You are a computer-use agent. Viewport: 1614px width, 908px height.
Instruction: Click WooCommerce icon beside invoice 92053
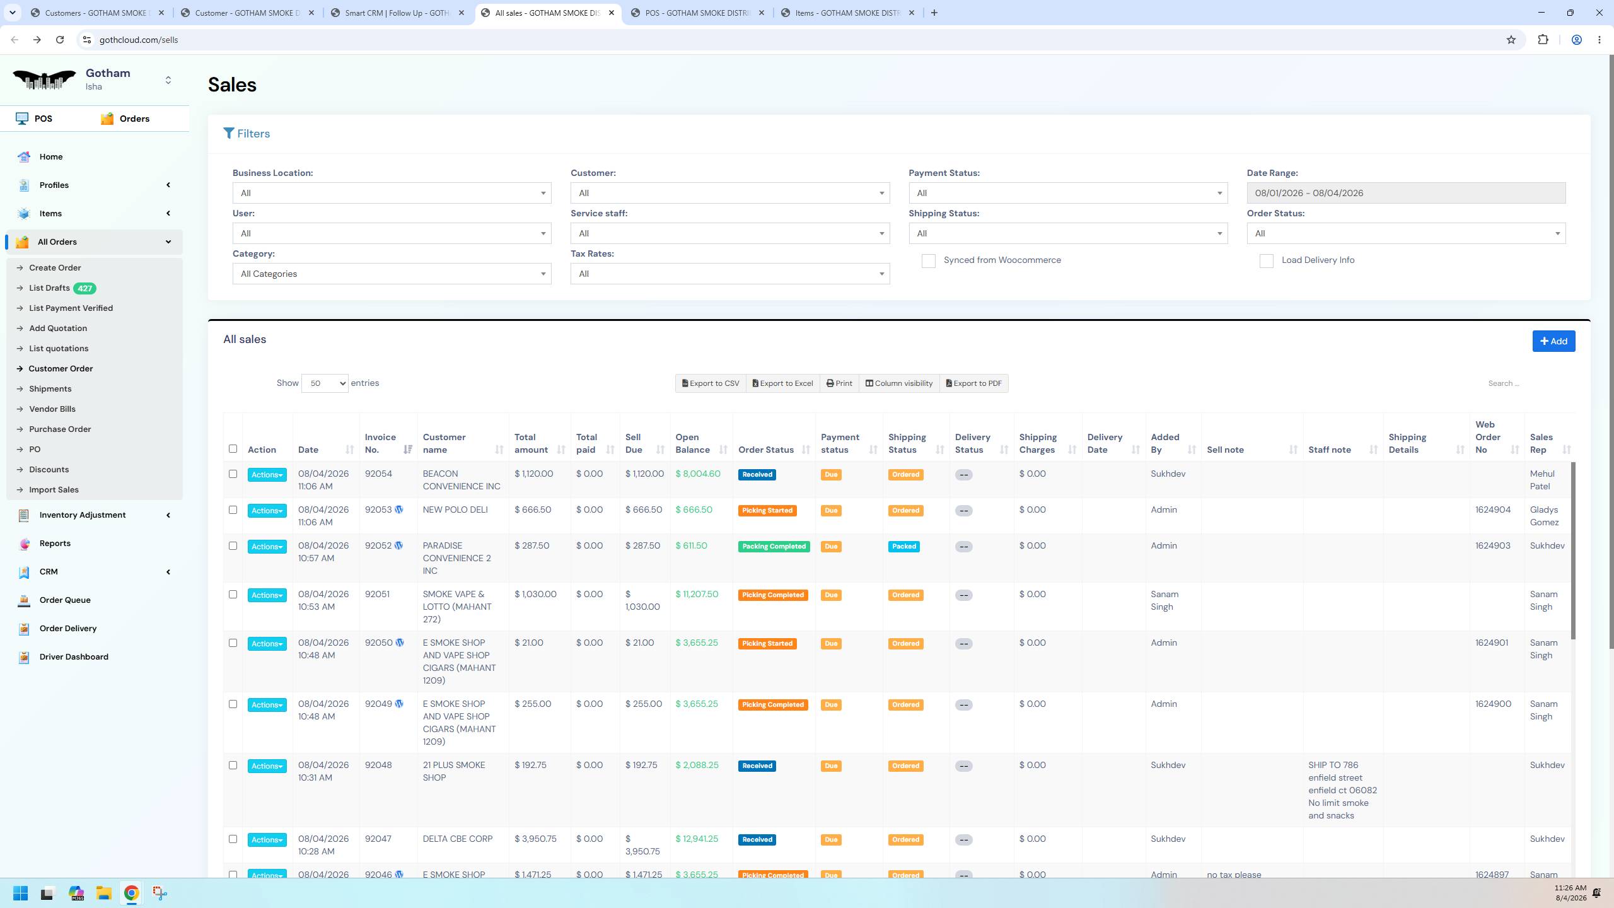(399, 509)
